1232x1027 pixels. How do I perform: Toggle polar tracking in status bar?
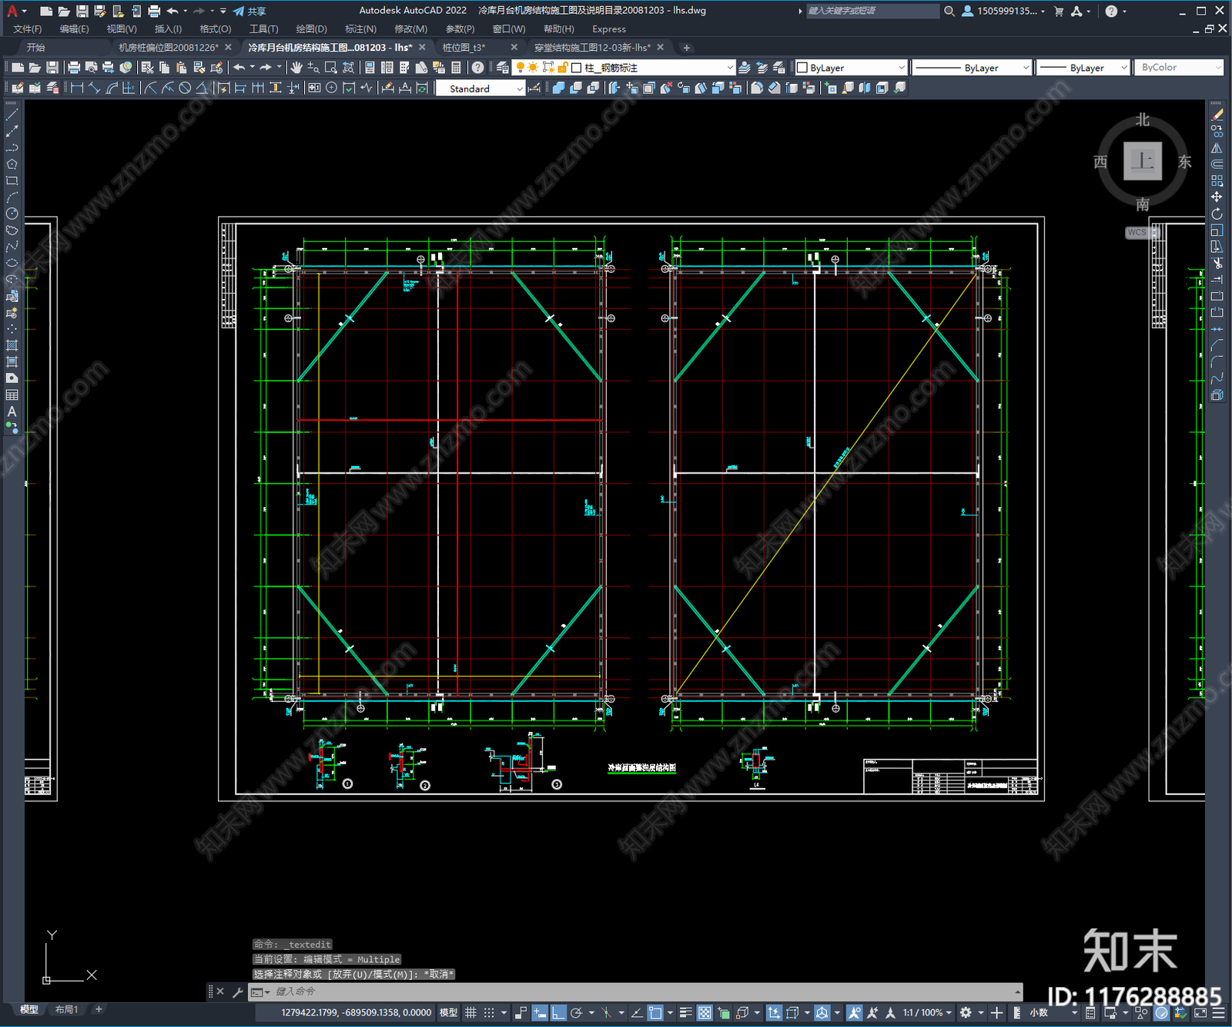point(576,1013)
